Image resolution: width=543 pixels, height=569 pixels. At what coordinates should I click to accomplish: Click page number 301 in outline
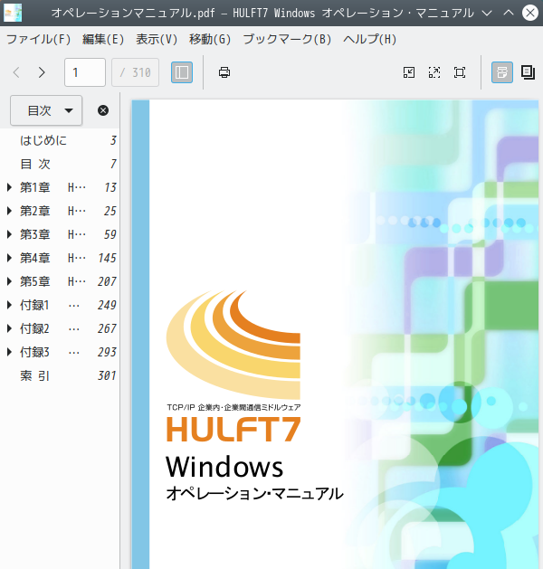tap(107, 375)
